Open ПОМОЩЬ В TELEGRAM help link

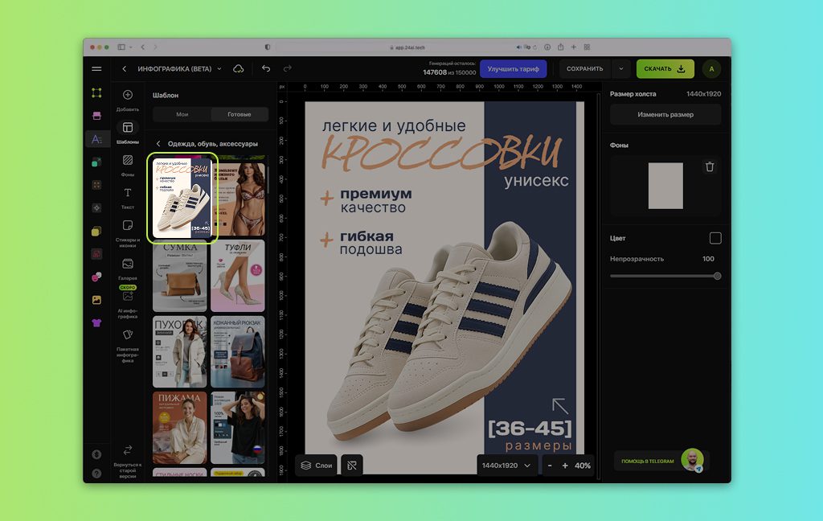(x=660, y=461)
